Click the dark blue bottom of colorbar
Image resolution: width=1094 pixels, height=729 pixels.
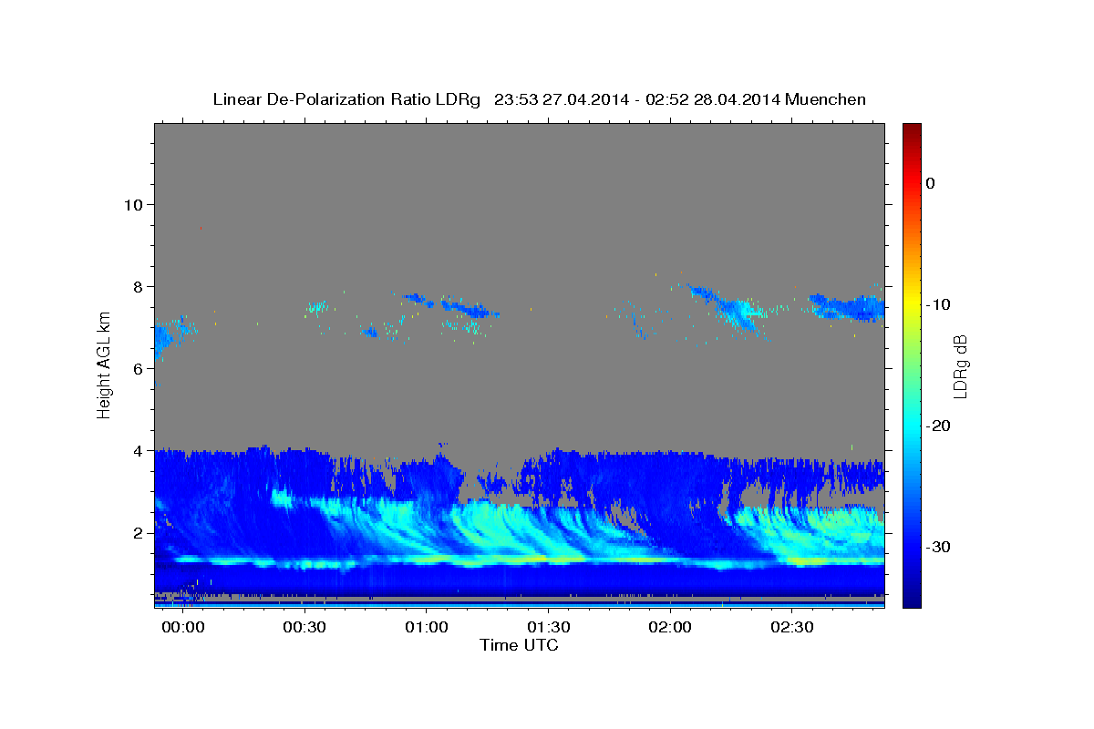pos(912,599)
